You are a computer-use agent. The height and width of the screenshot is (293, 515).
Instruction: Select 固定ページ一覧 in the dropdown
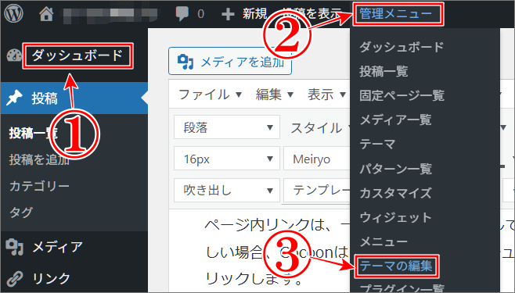click(402, 95)
